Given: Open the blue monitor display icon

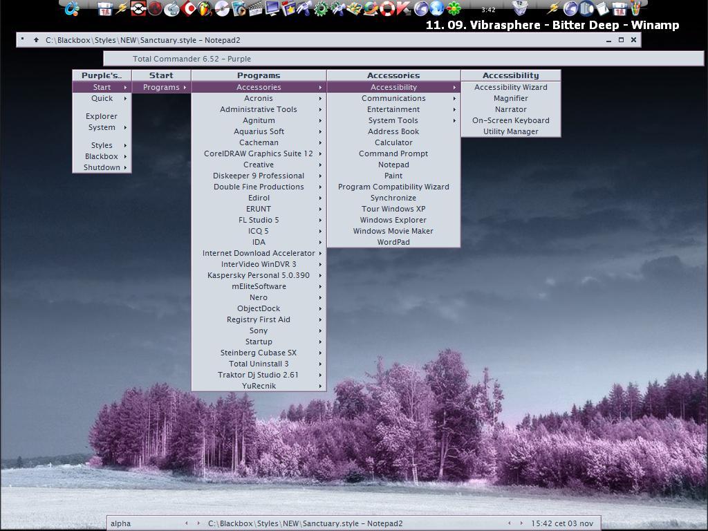Looking at the screenshot, I should (272, 8).
